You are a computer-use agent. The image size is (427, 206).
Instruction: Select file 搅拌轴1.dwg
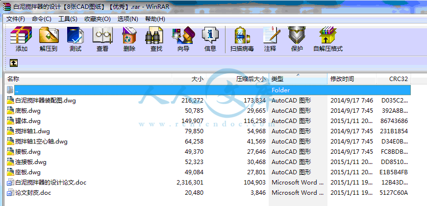point(32,131)
